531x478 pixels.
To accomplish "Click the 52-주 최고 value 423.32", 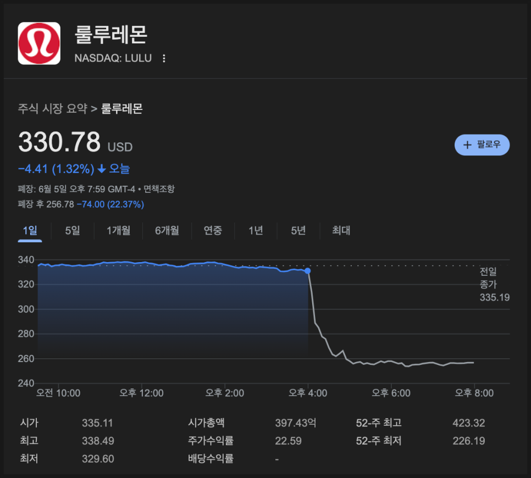I will click(469, 423).
